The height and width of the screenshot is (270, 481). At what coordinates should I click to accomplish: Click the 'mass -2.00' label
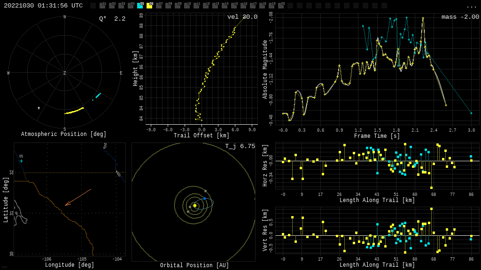(460, 17)
